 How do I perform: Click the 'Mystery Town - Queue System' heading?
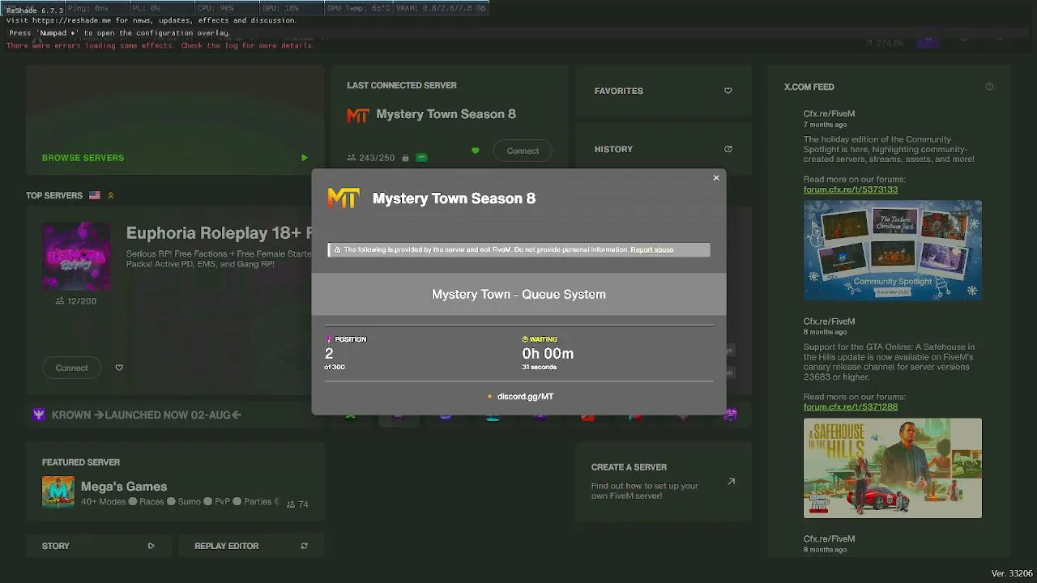(x=518, y=295)
